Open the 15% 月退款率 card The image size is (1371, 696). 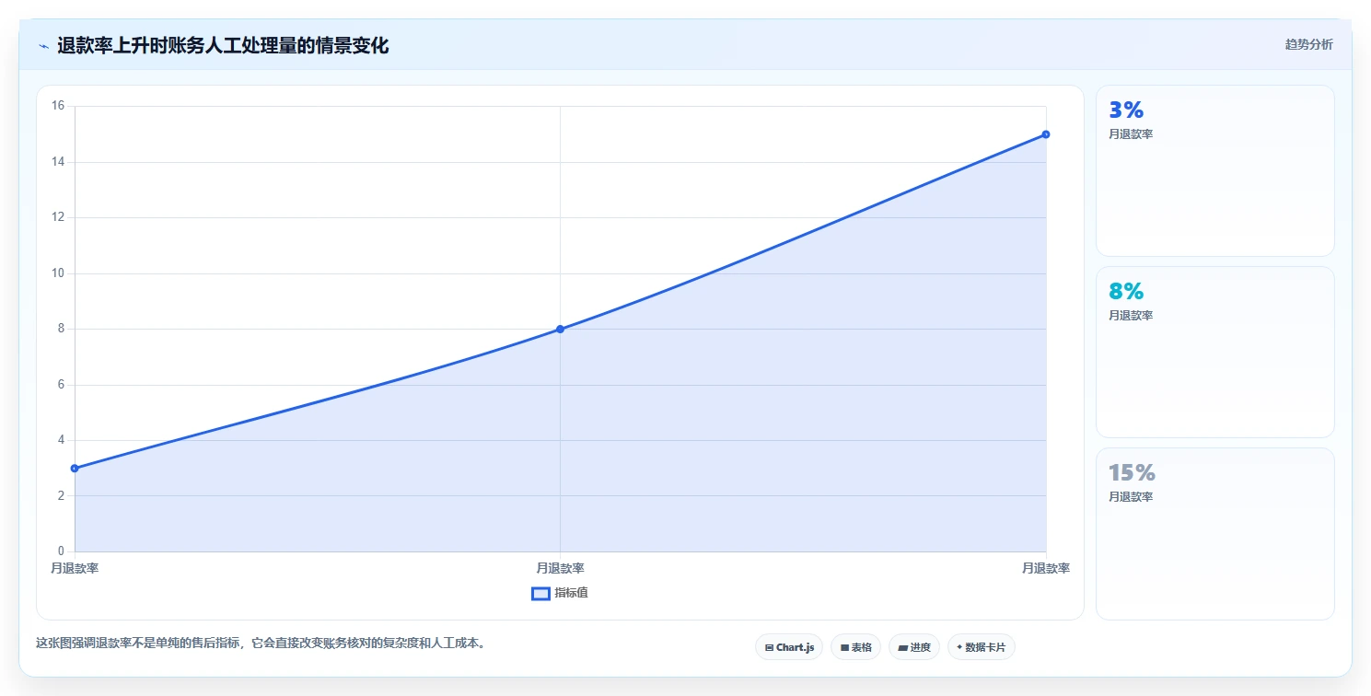tap(1214, 534)
